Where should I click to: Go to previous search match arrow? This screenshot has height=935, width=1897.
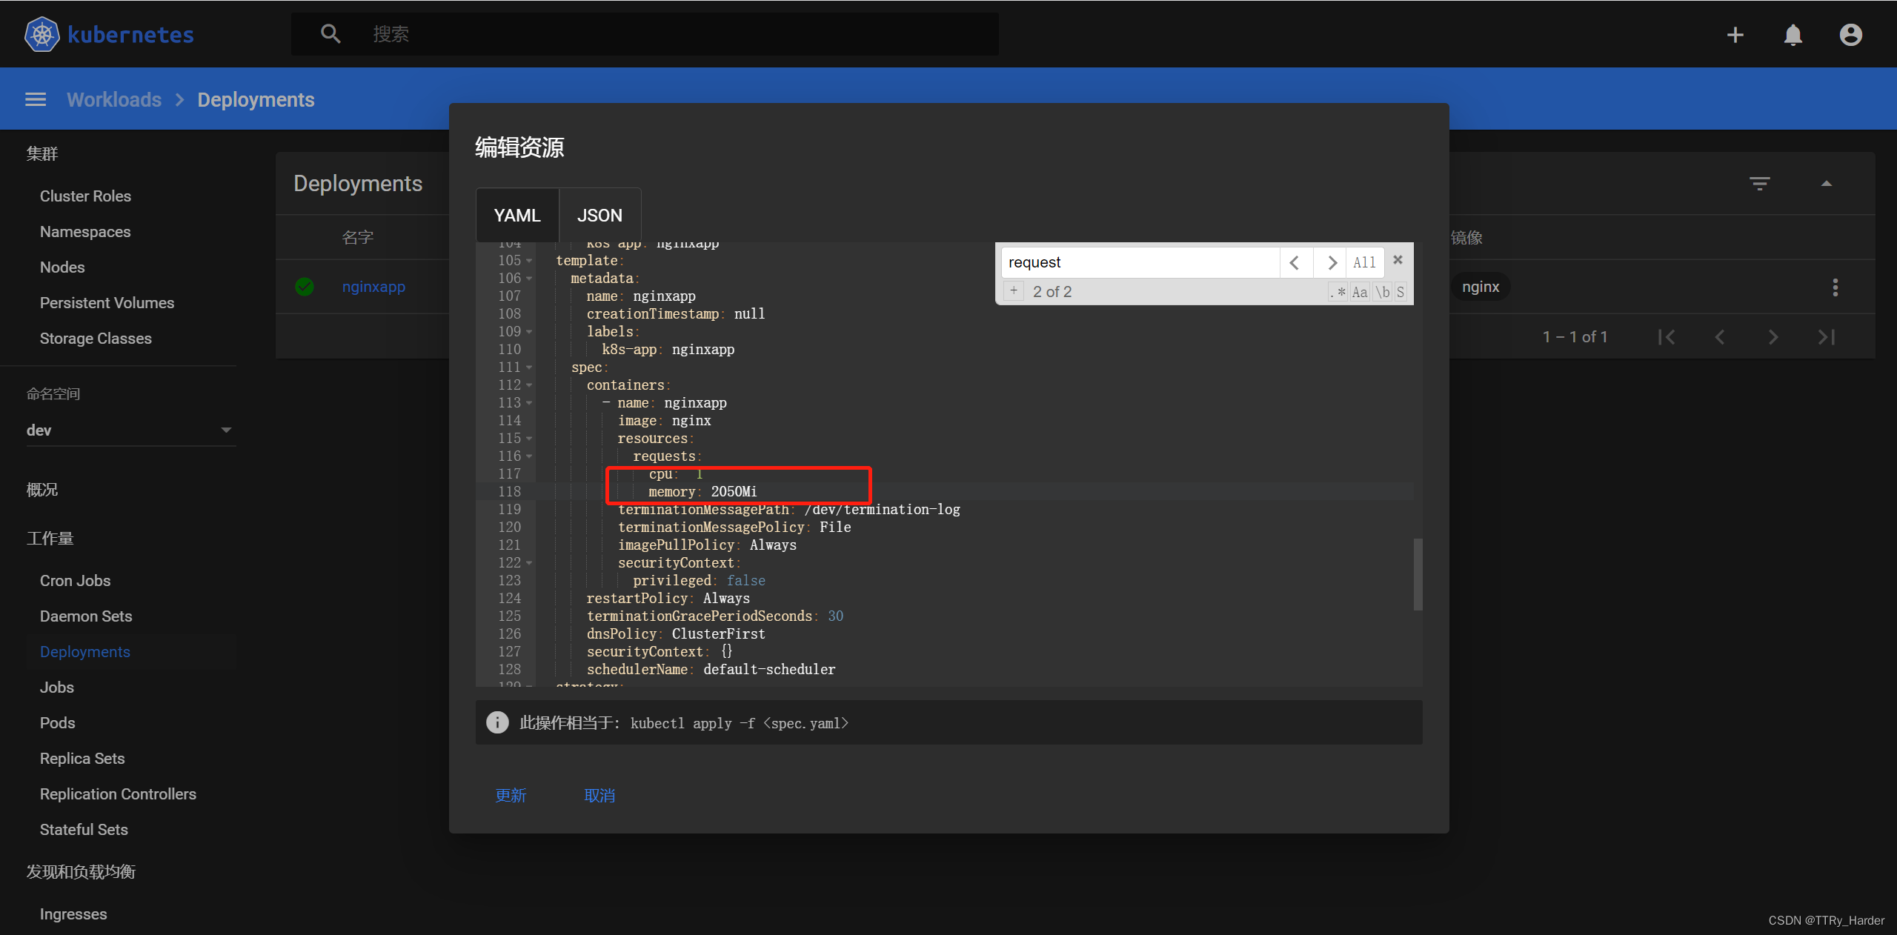pos(1295,262)
